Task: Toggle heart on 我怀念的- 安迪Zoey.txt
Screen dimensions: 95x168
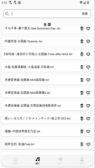Action: coord(88,144)
